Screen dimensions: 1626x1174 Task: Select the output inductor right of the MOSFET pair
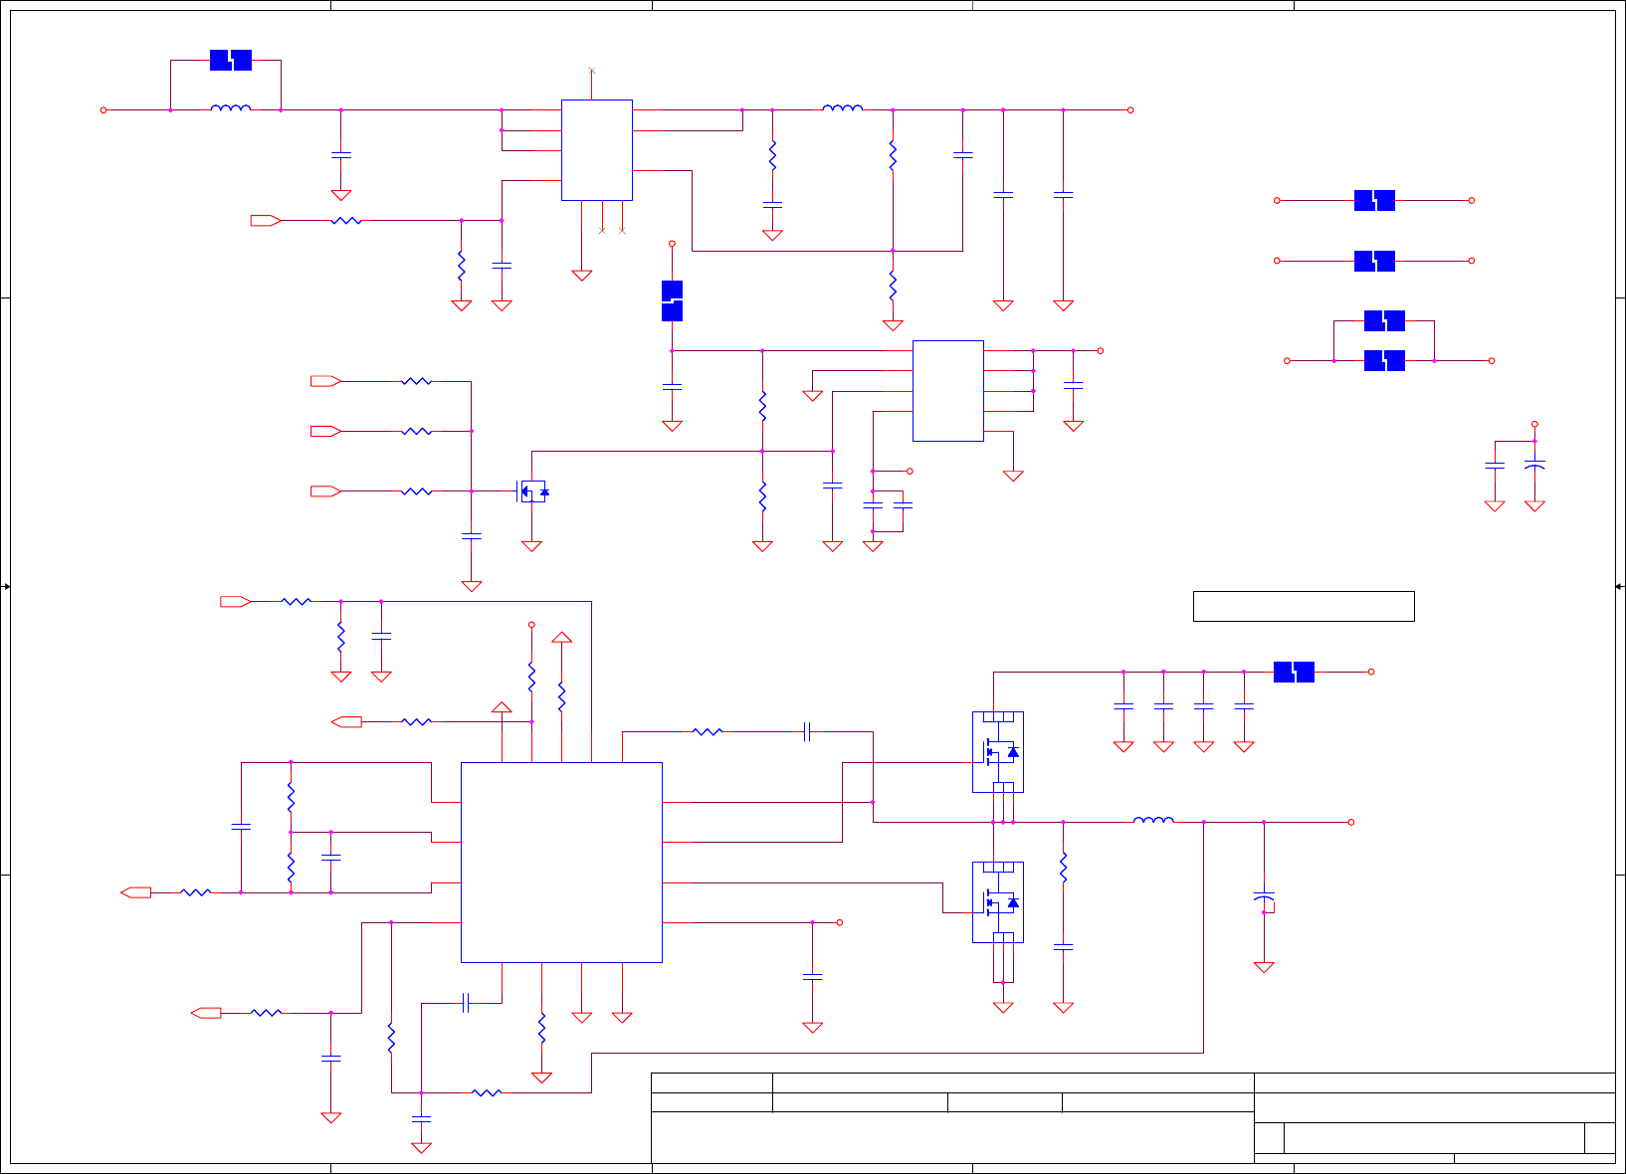(x=1153, y=821)
